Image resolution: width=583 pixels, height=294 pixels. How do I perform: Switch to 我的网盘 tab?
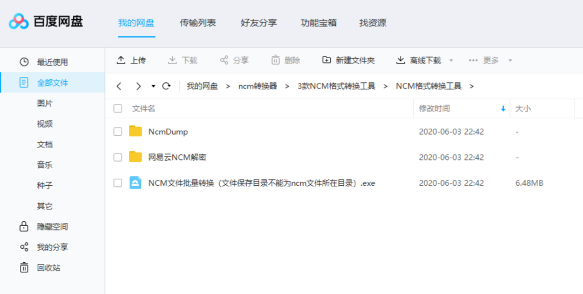coord(136,23)
